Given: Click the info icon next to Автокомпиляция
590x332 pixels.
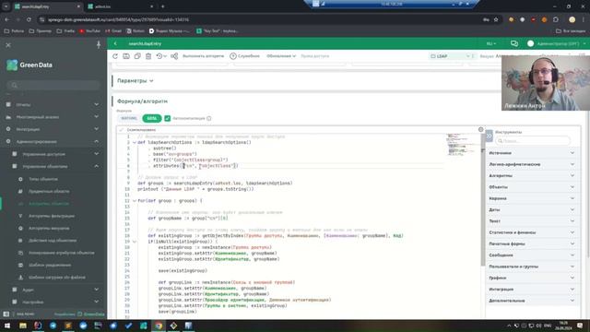Looking at the screenshot, I should coord(209,118).
